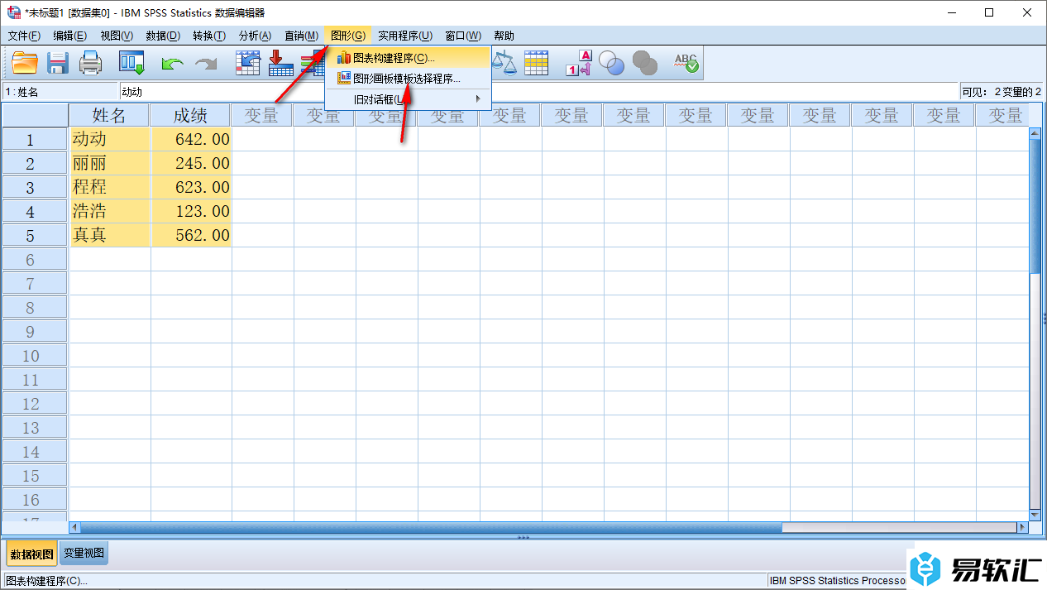Open the 直销(M) menu
1047x590 pixels.
[301, 36]
